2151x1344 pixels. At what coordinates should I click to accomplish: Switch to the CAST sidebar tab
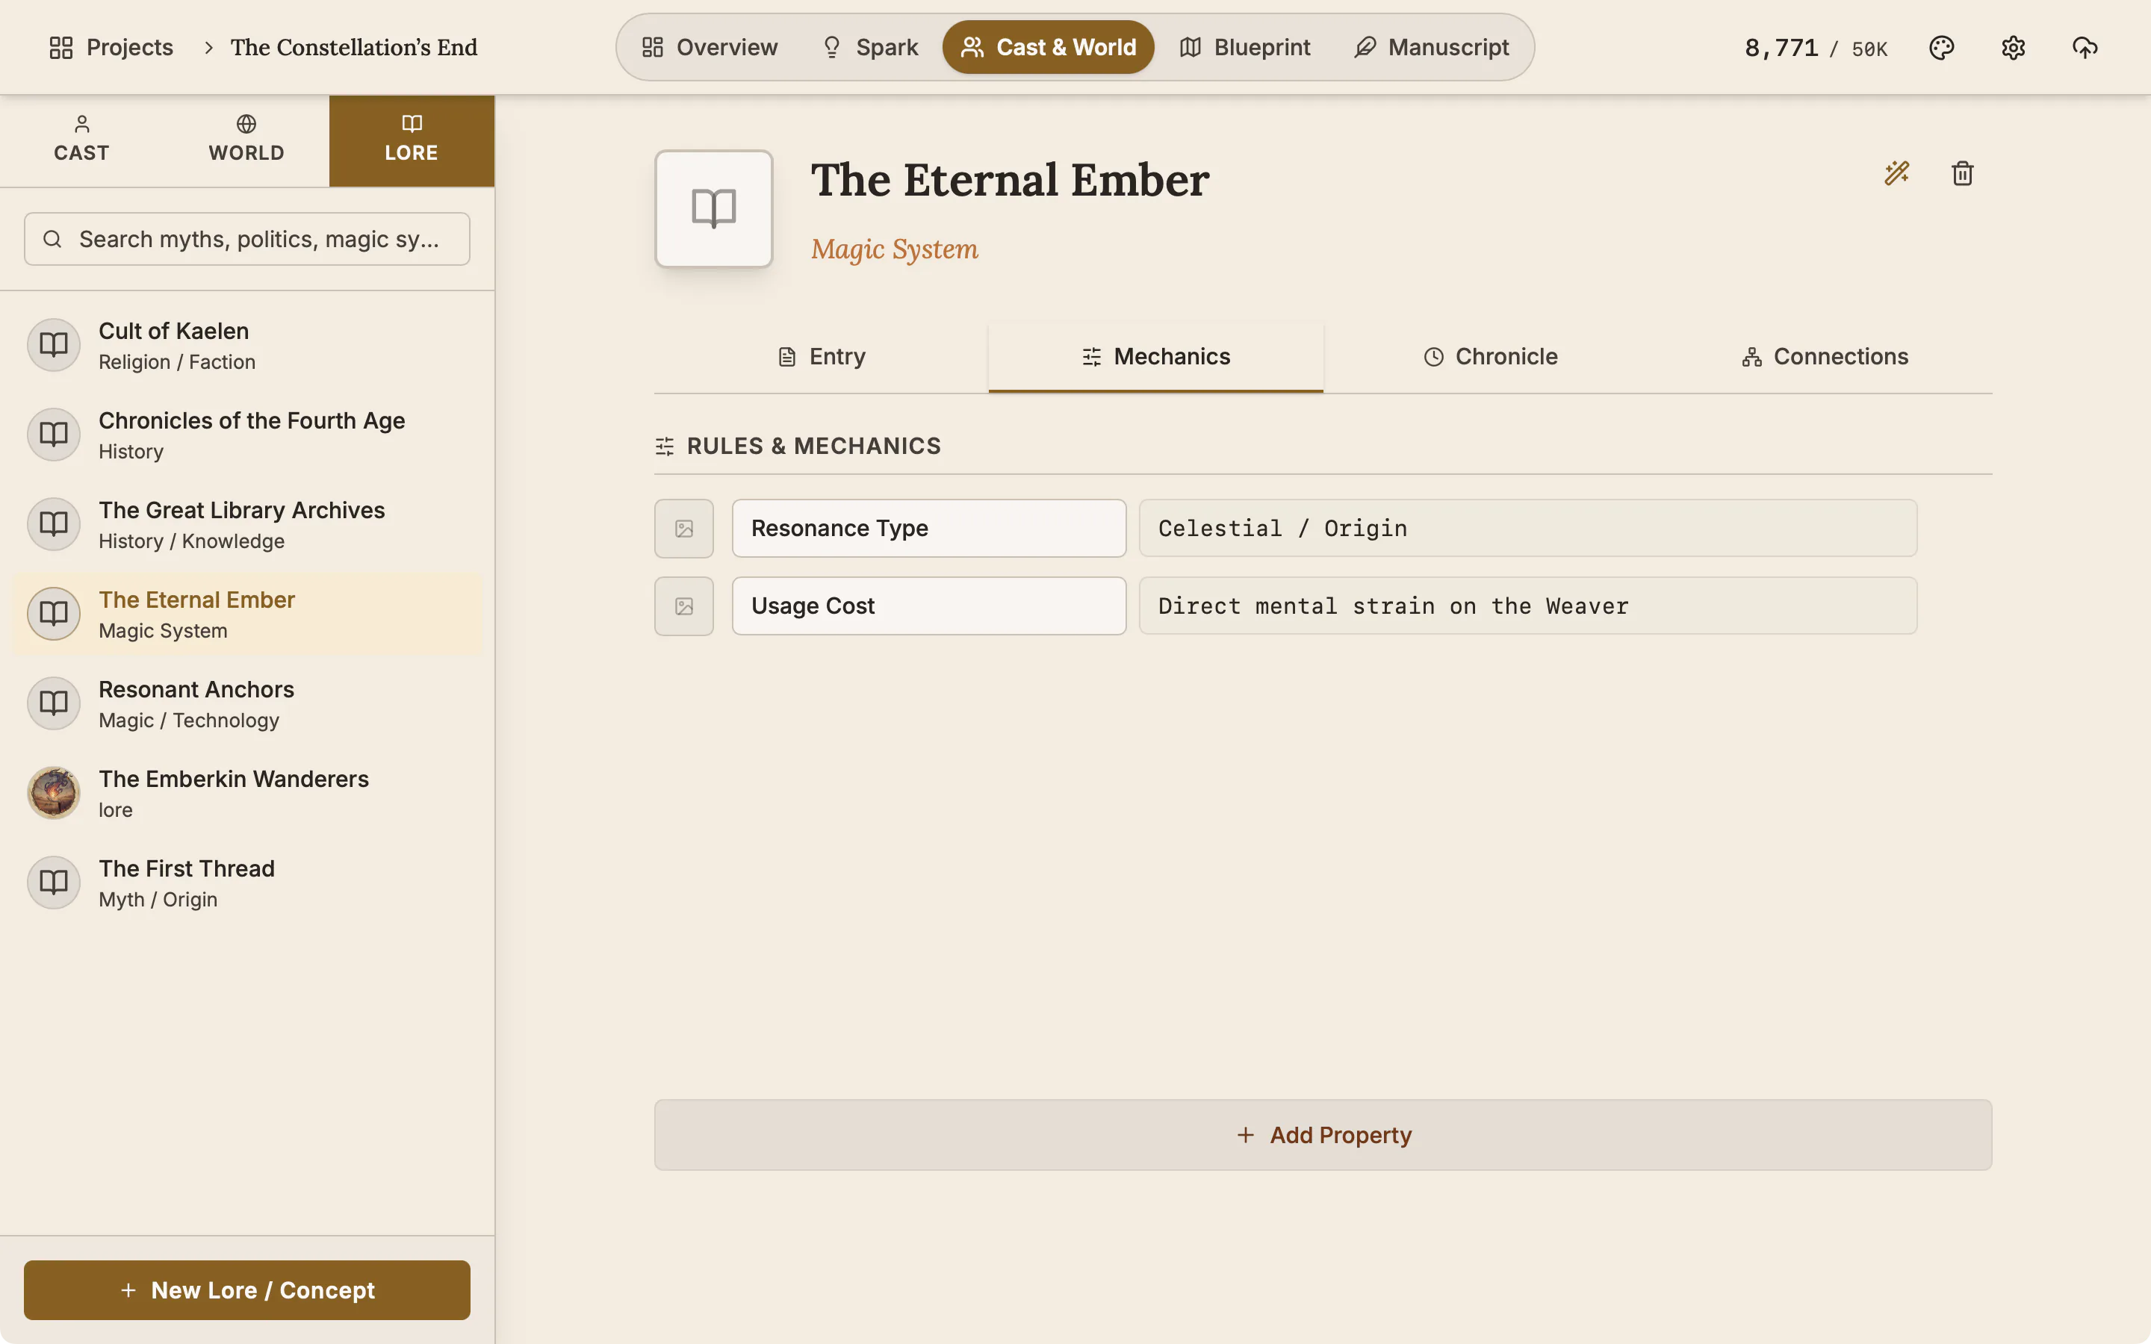pos(81,140)
